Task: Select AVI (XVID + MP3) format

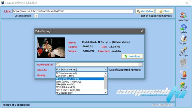Action: pos(80,76)
